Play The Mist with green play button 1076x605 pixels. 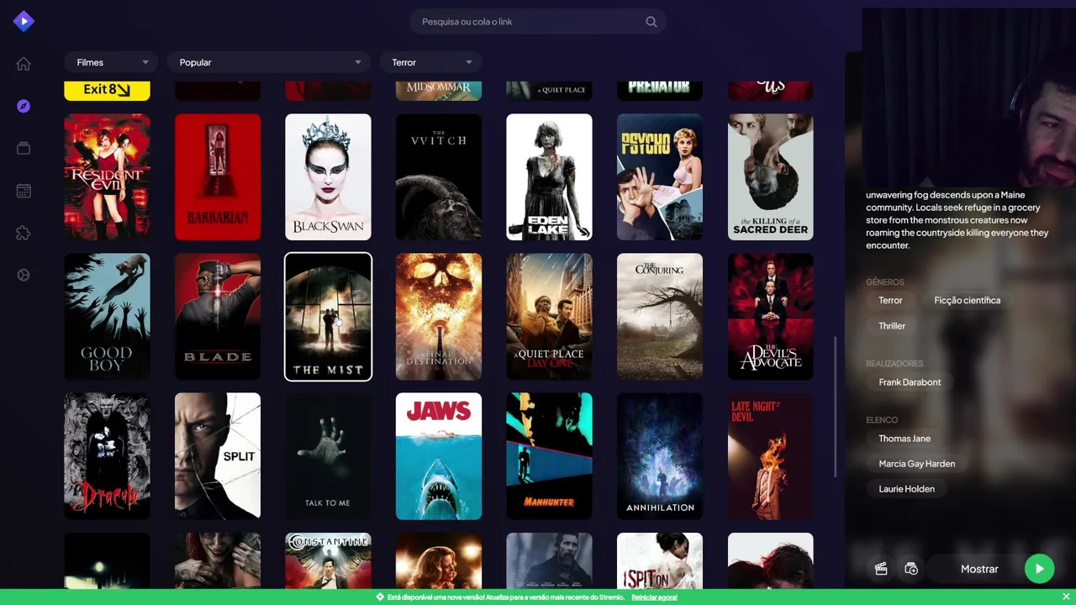[1040, 569]
